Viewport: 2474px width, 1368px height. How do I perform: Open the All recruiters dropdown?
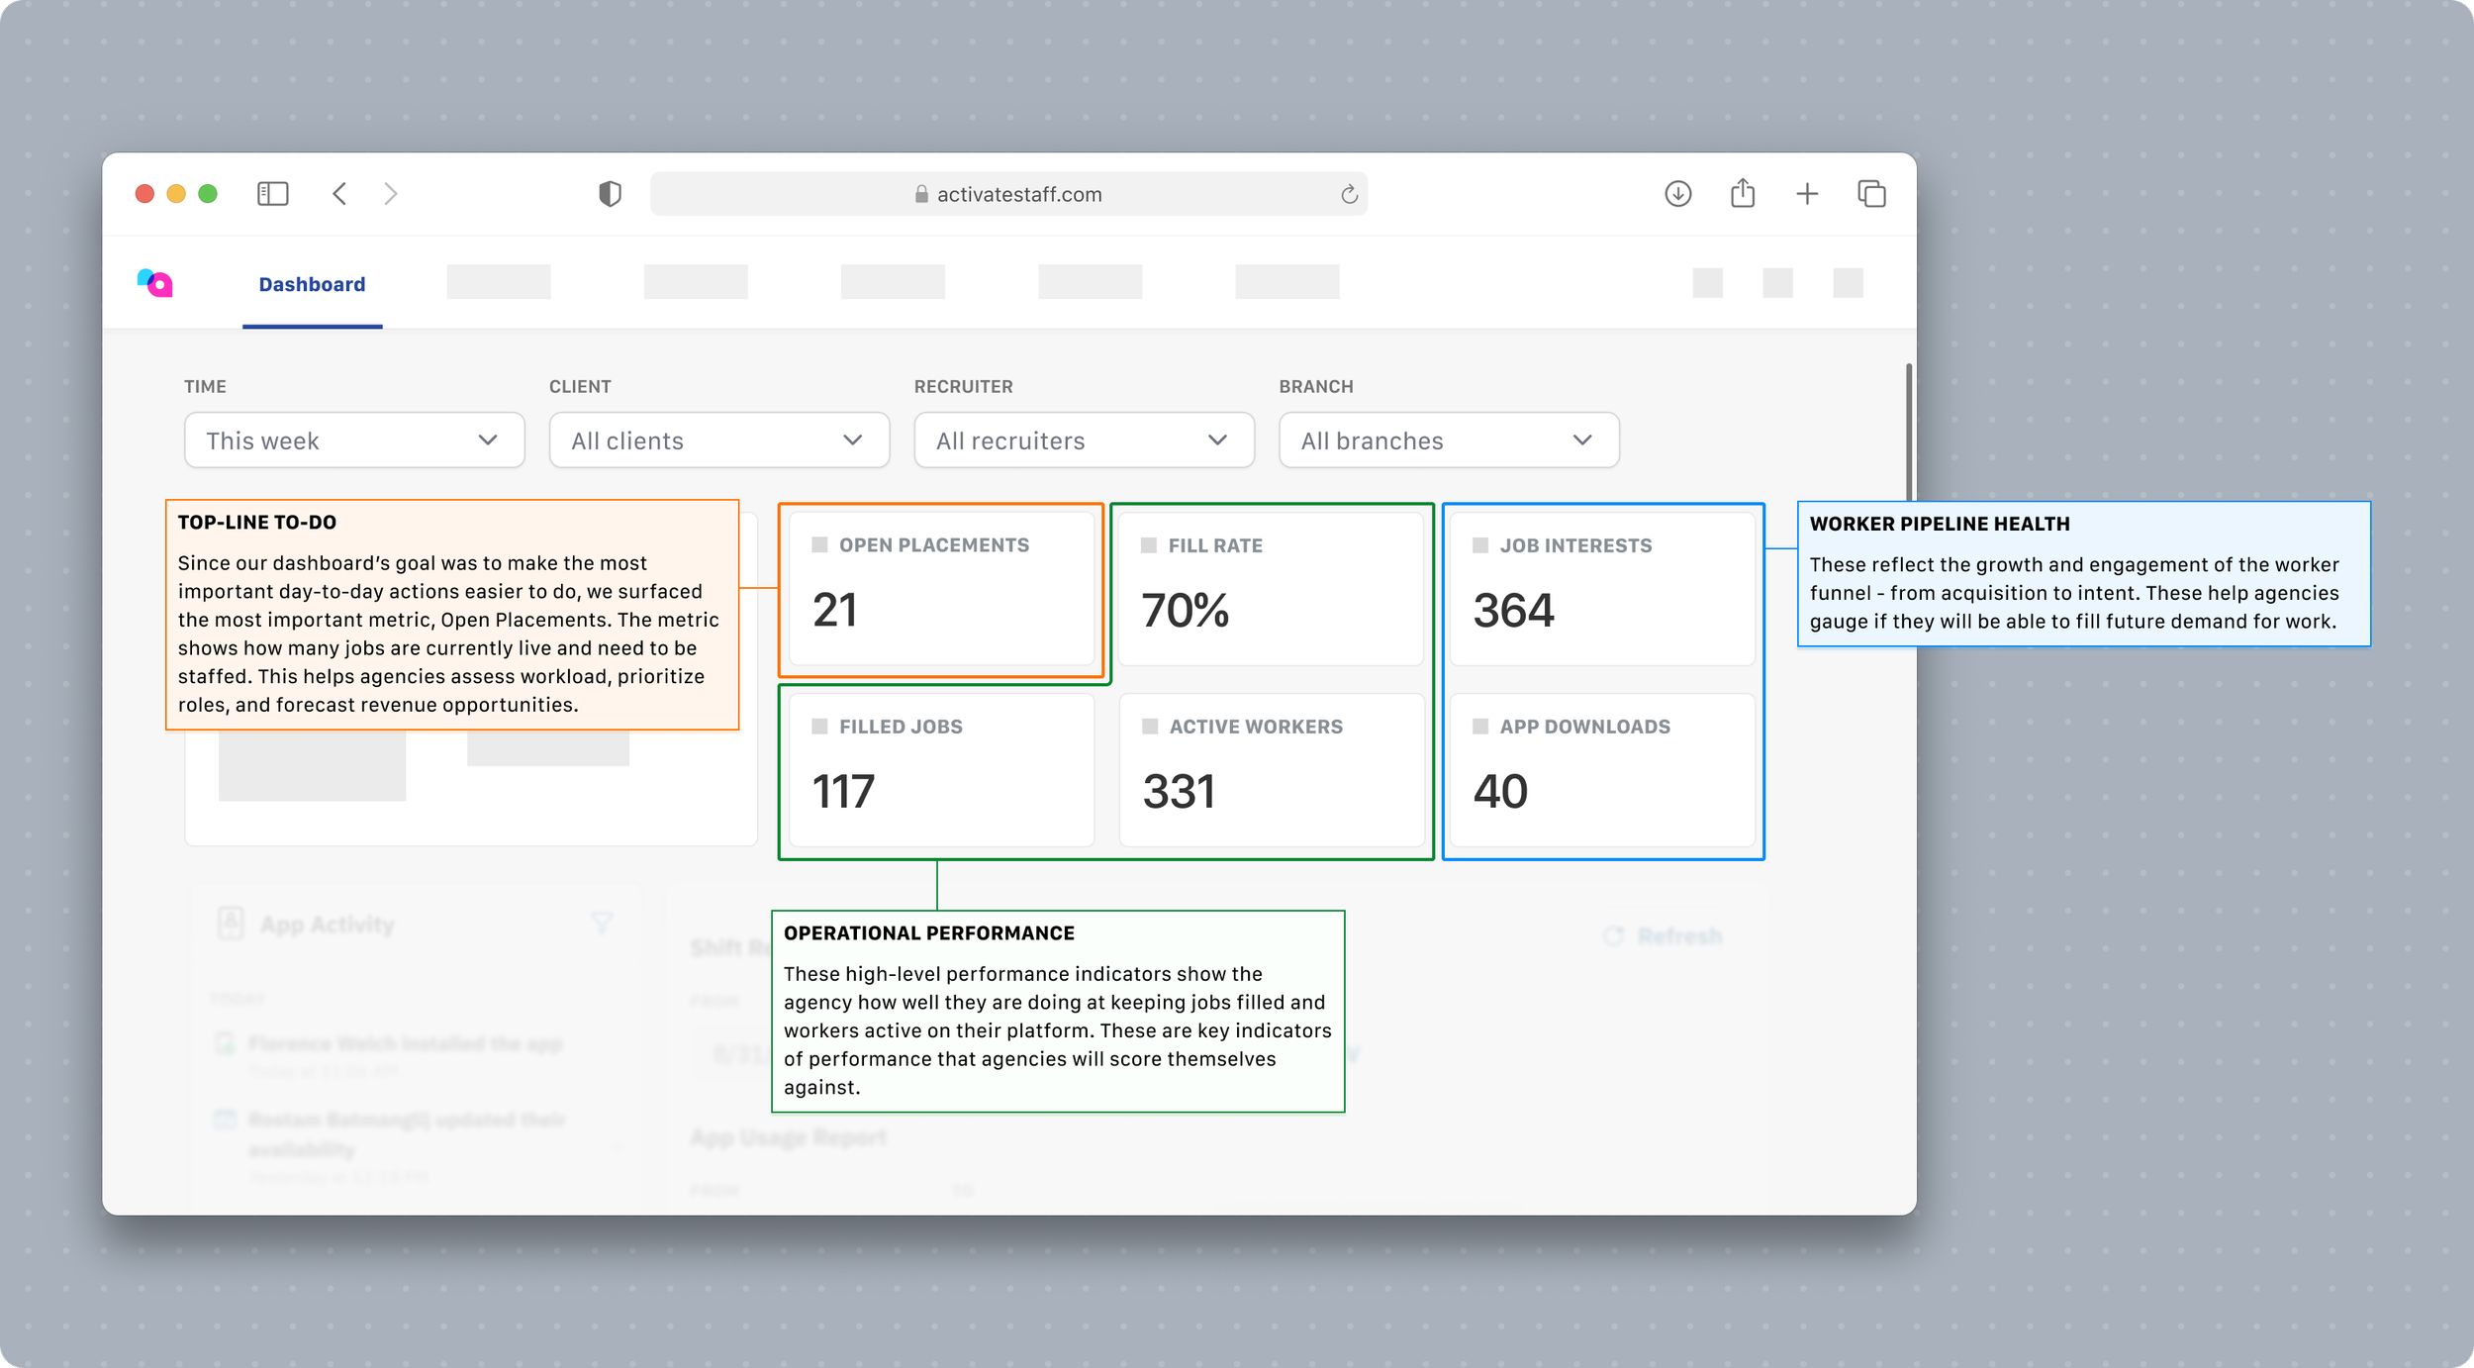1084,440
